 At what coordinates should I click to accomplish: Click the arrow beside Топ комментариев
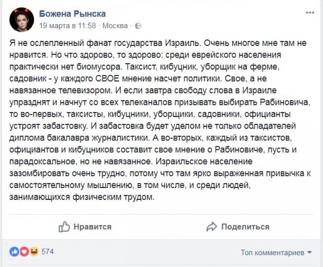click(x=310, y=253)
